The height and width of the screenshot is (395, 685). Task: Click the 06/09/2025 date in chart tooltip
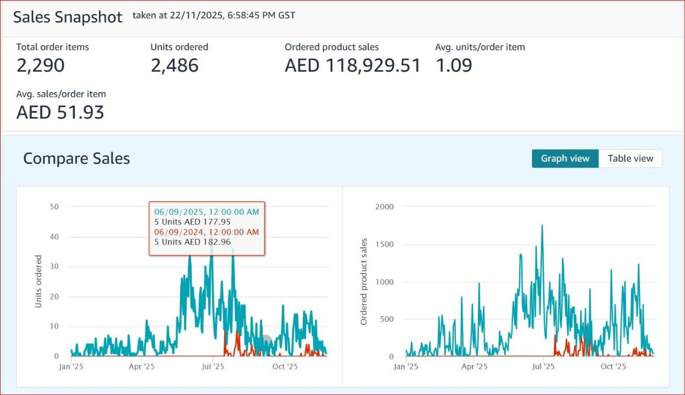[207, 212]
